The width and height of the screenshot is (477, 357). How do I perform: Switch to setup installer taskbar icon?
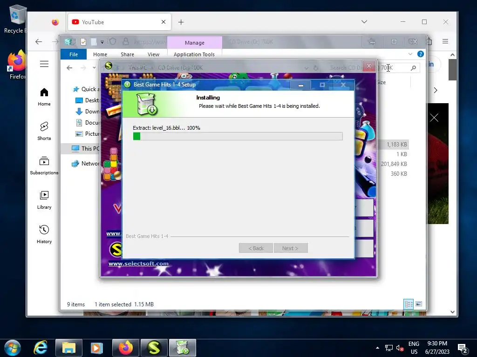click(x=183, y=348)
